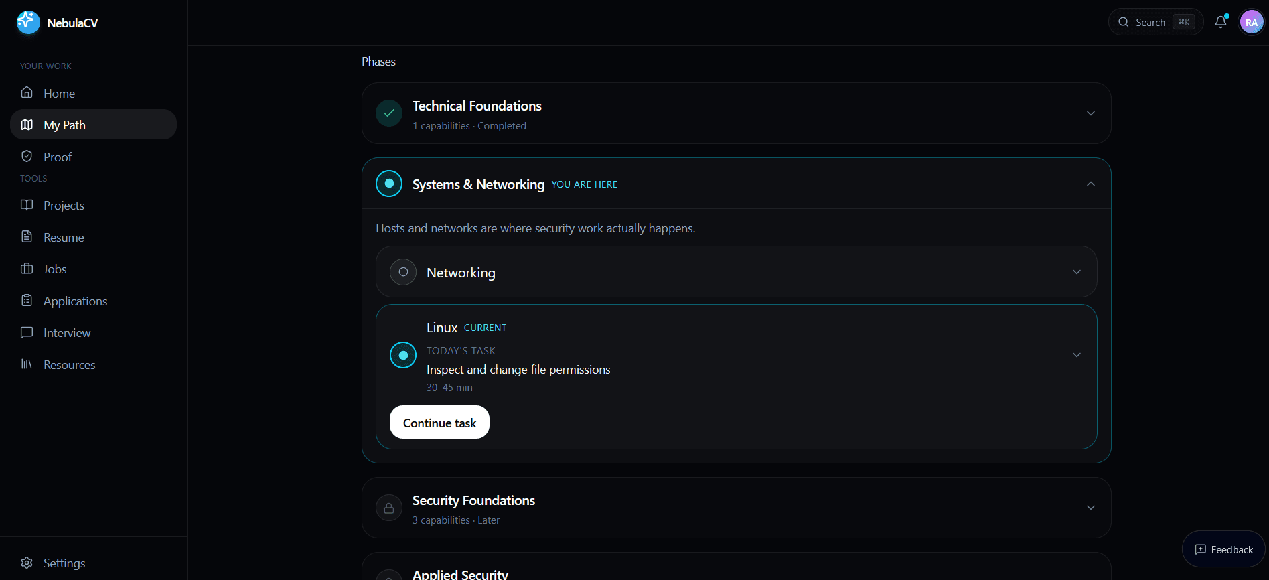Click the Applications clipboard icon
The width and height of the screenshot is (1269, 580).
[x=27, y=300]
